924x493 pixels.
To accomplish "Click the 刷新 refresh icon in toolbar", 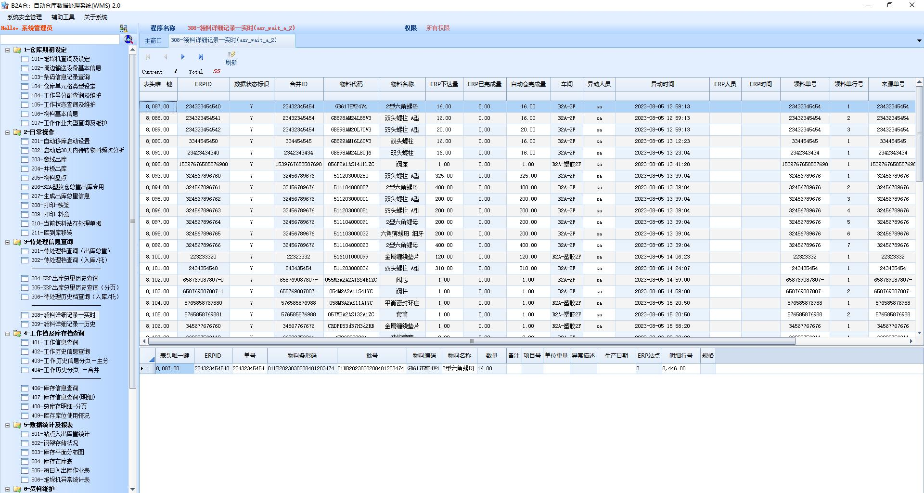I will (x=231, y=55).
